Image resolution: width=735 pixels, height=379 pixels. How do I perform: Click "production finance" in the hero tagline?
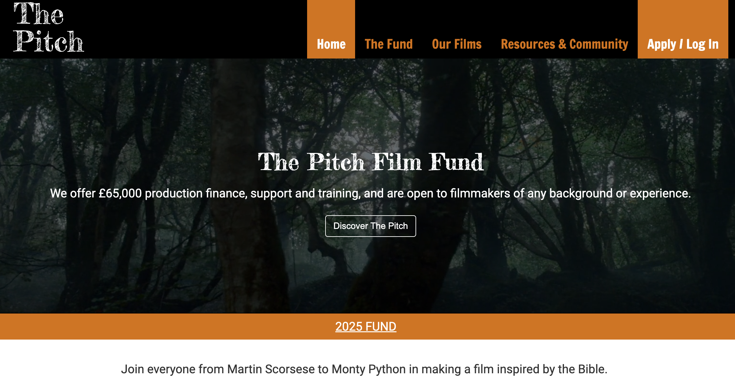[x=196, y=193]
